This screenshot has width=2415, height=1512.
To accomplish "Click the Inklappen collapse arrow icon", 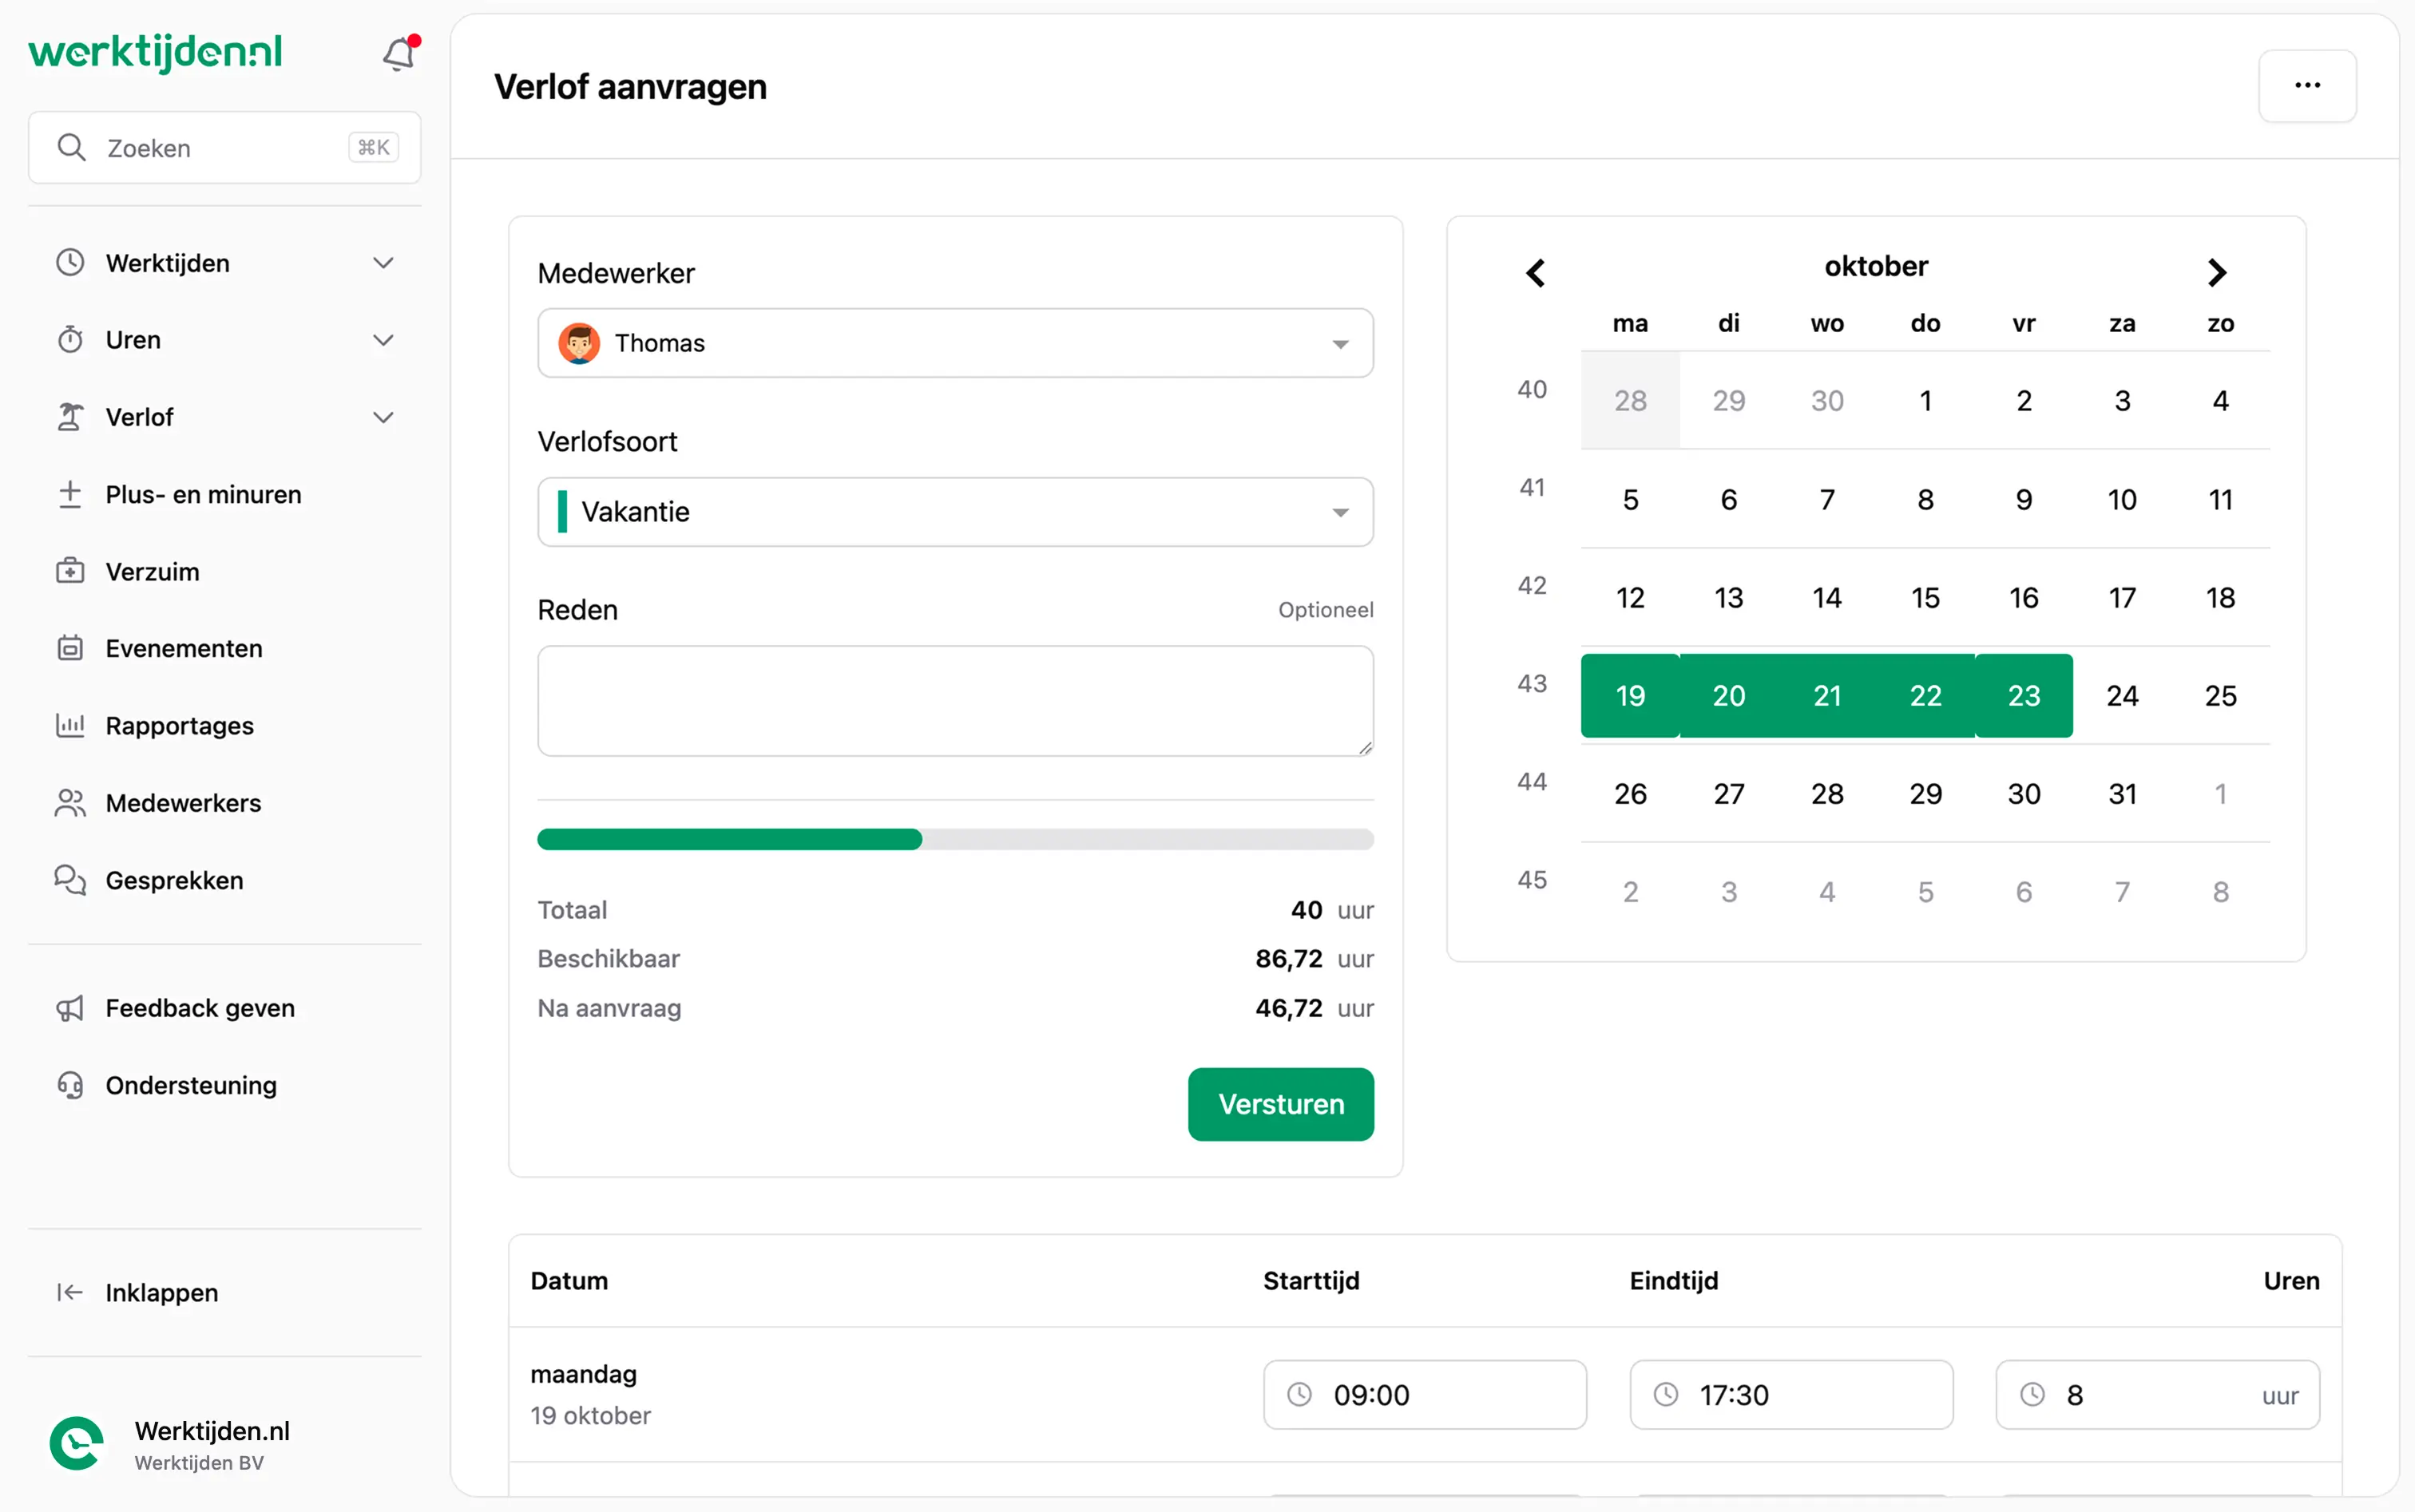I will (x=70, y=1292).
